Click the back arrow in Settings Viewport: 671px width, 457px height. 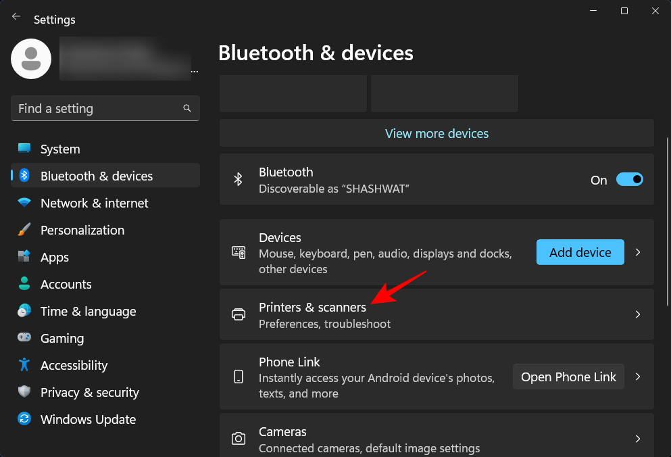point(16,17)
